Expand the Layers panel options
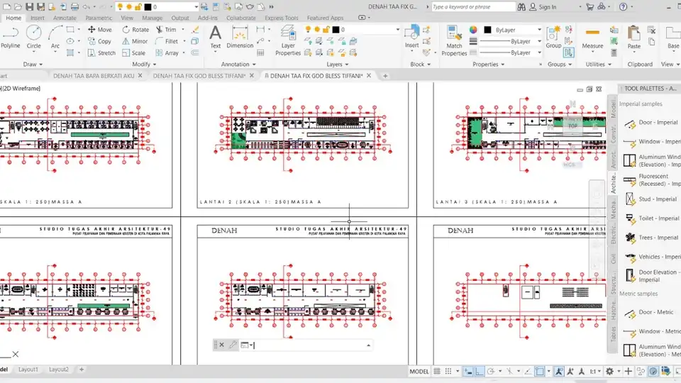Image resolution: width=681 pixels, height=383 pixels. [x=337, y=65]
